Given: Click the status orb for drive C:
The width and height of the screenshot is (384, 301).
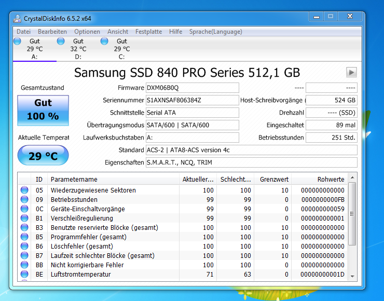Looking at the screenshot, I should pos(104,41).
